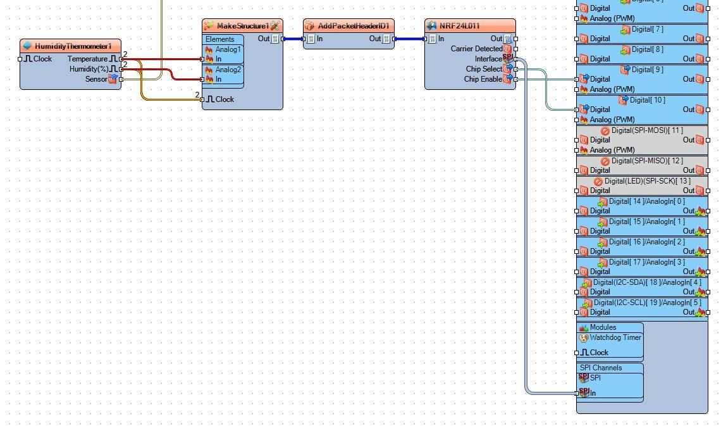Screen dimensions: 721x426
Task: Click the Elements label in MakeStructure1
Action: (x=220, y=39)
